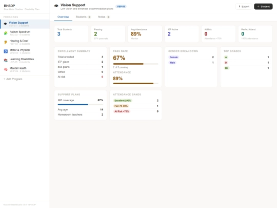Select Hearing & Deaf program
Screen dimensions: 277x208
click(25, 42)
